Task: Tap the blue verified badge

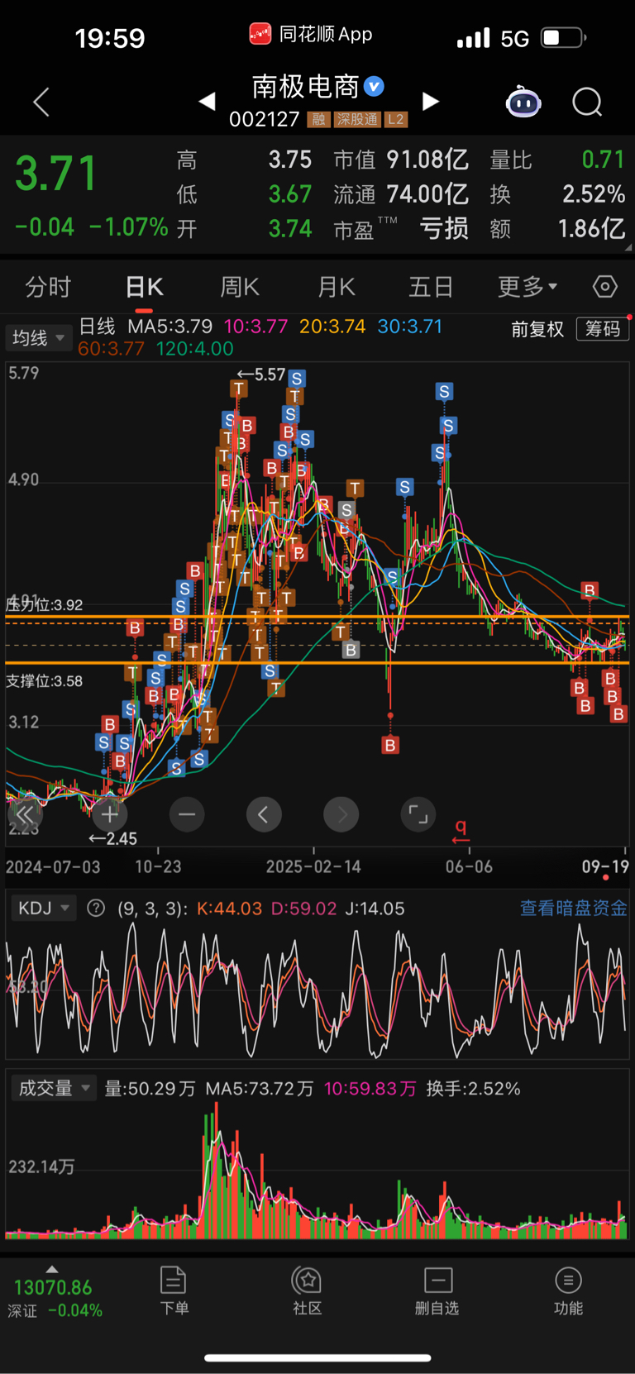Action: (x=374, y=86)
